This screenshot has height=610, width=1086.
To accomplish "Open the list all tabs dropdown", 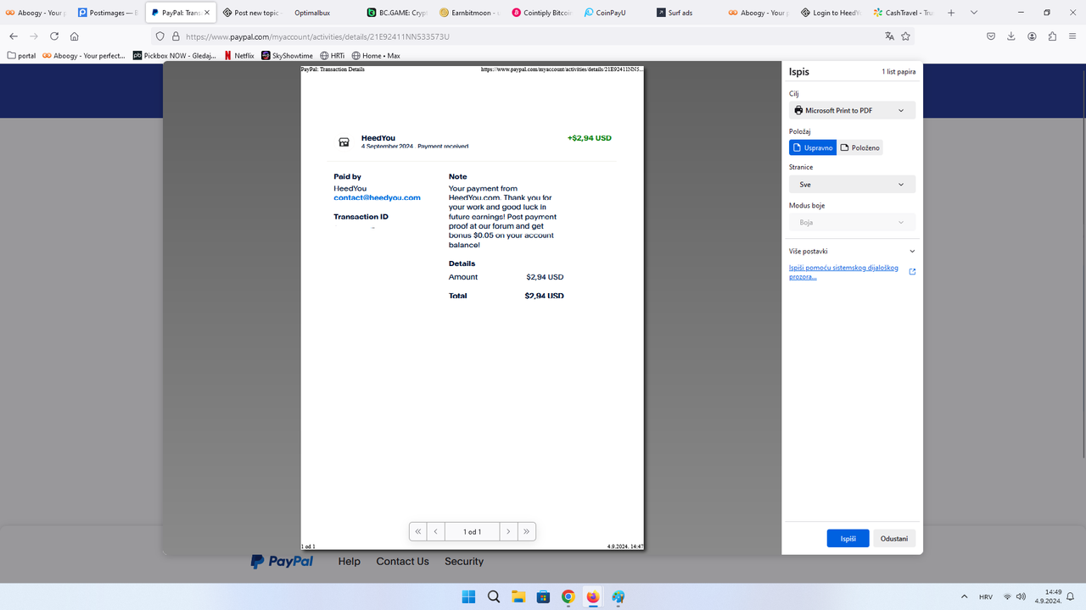I will (974, 13).
